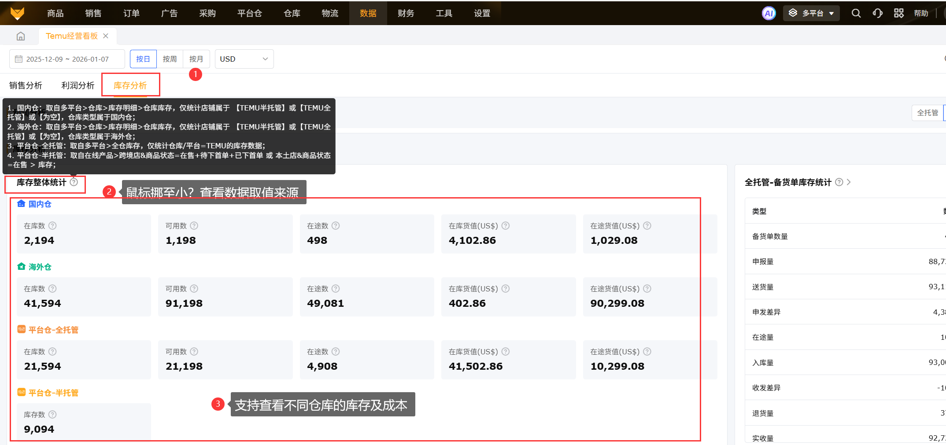
Task: Click 平台仓-全托管 可用数 help icon
Action: tap(194, 351)
